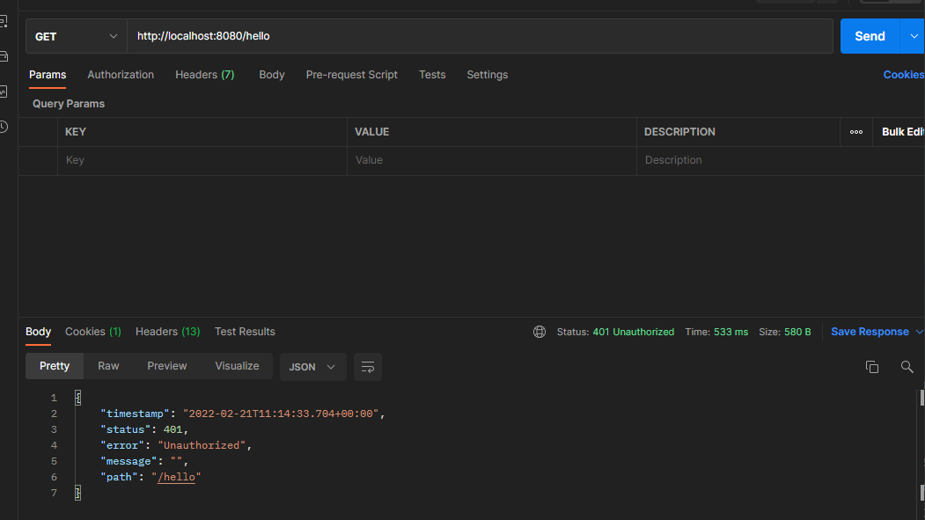Expand Save Response dropdown arrow

pos(919,332)
